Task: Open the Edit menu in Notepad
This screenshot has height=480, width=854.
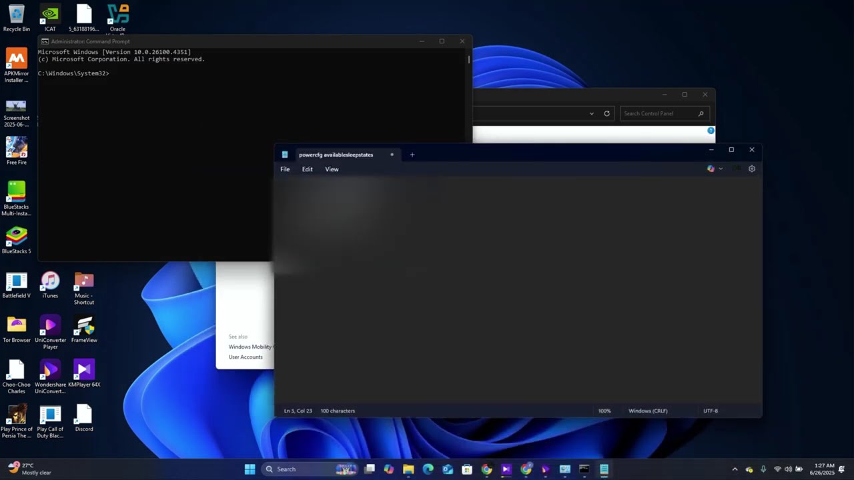Action: click(x=307, y=169)
